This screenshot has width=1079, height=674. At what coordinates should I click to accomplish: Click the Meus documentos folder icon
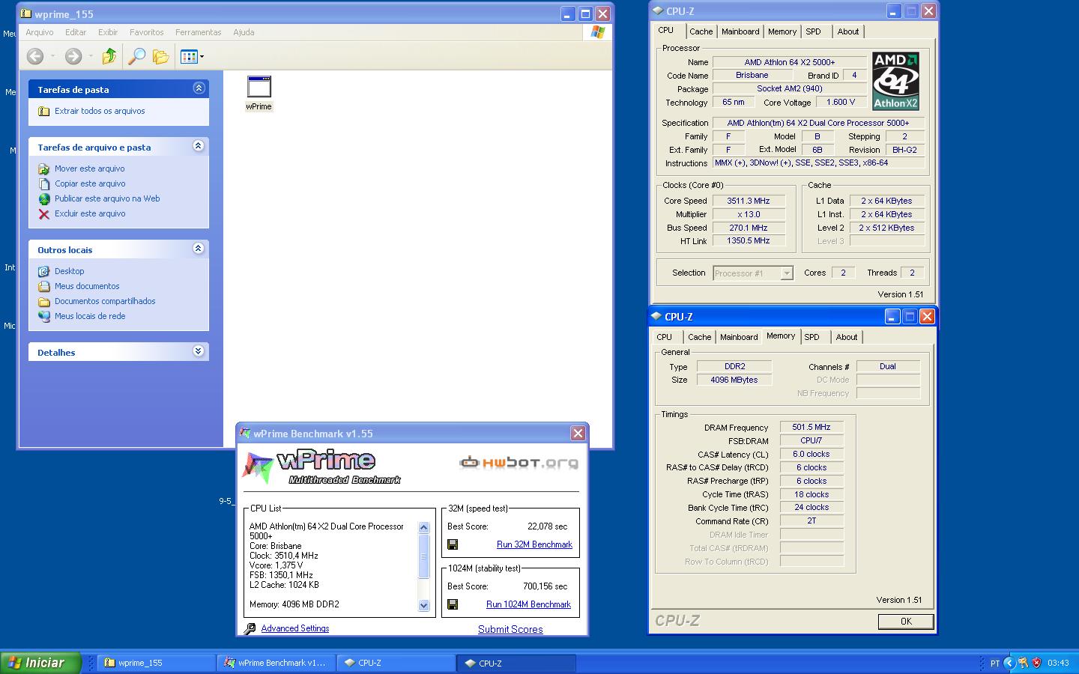pyautogui.click(x=43, y=286)
